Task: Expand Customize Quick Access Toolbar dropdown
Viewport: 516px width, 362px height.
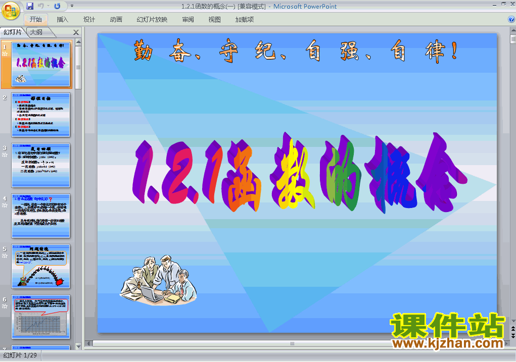Action: [x=72, y=6]
